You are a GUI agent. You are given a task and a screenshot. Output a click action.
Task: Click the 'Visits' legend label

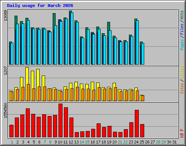click(182, 72)
